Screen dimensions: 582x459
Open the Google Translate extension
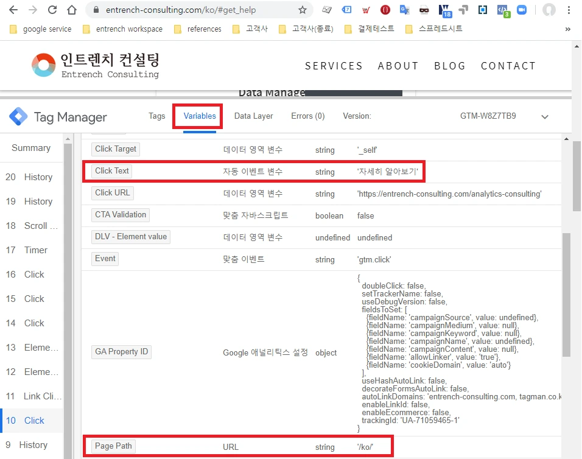tap(404, 10)
